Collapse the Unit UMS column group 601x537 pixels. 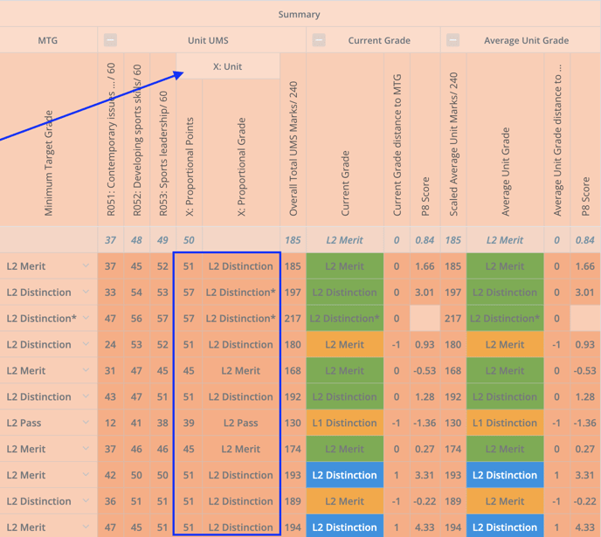(110, 40)
